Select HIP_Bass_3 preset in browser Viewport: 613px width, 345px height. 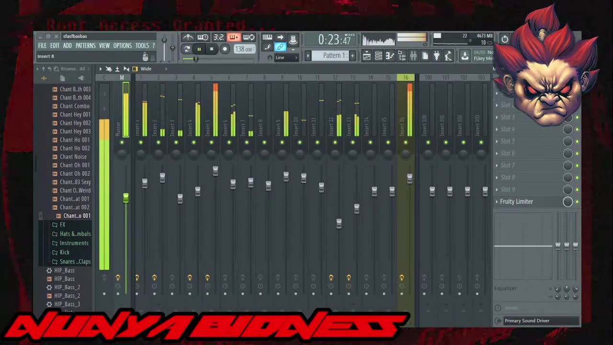tap(67, 304)
